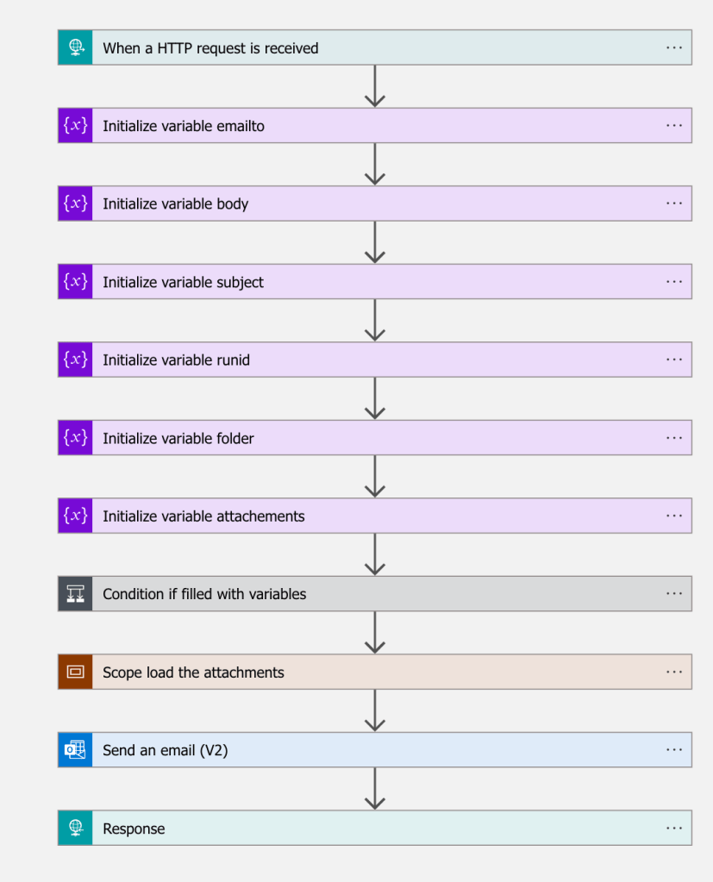Expand Scope load the attachments
The height and width of the screenshot is (882, 713).
375,672
